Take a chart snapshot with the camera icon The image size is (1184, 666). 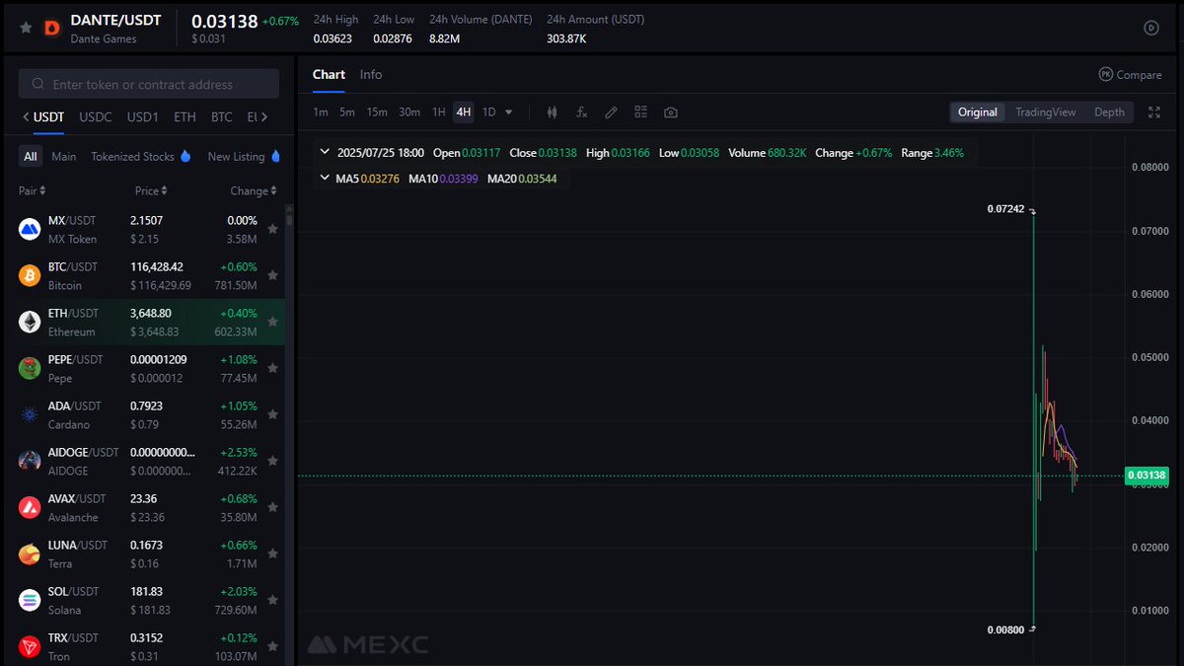671,112
